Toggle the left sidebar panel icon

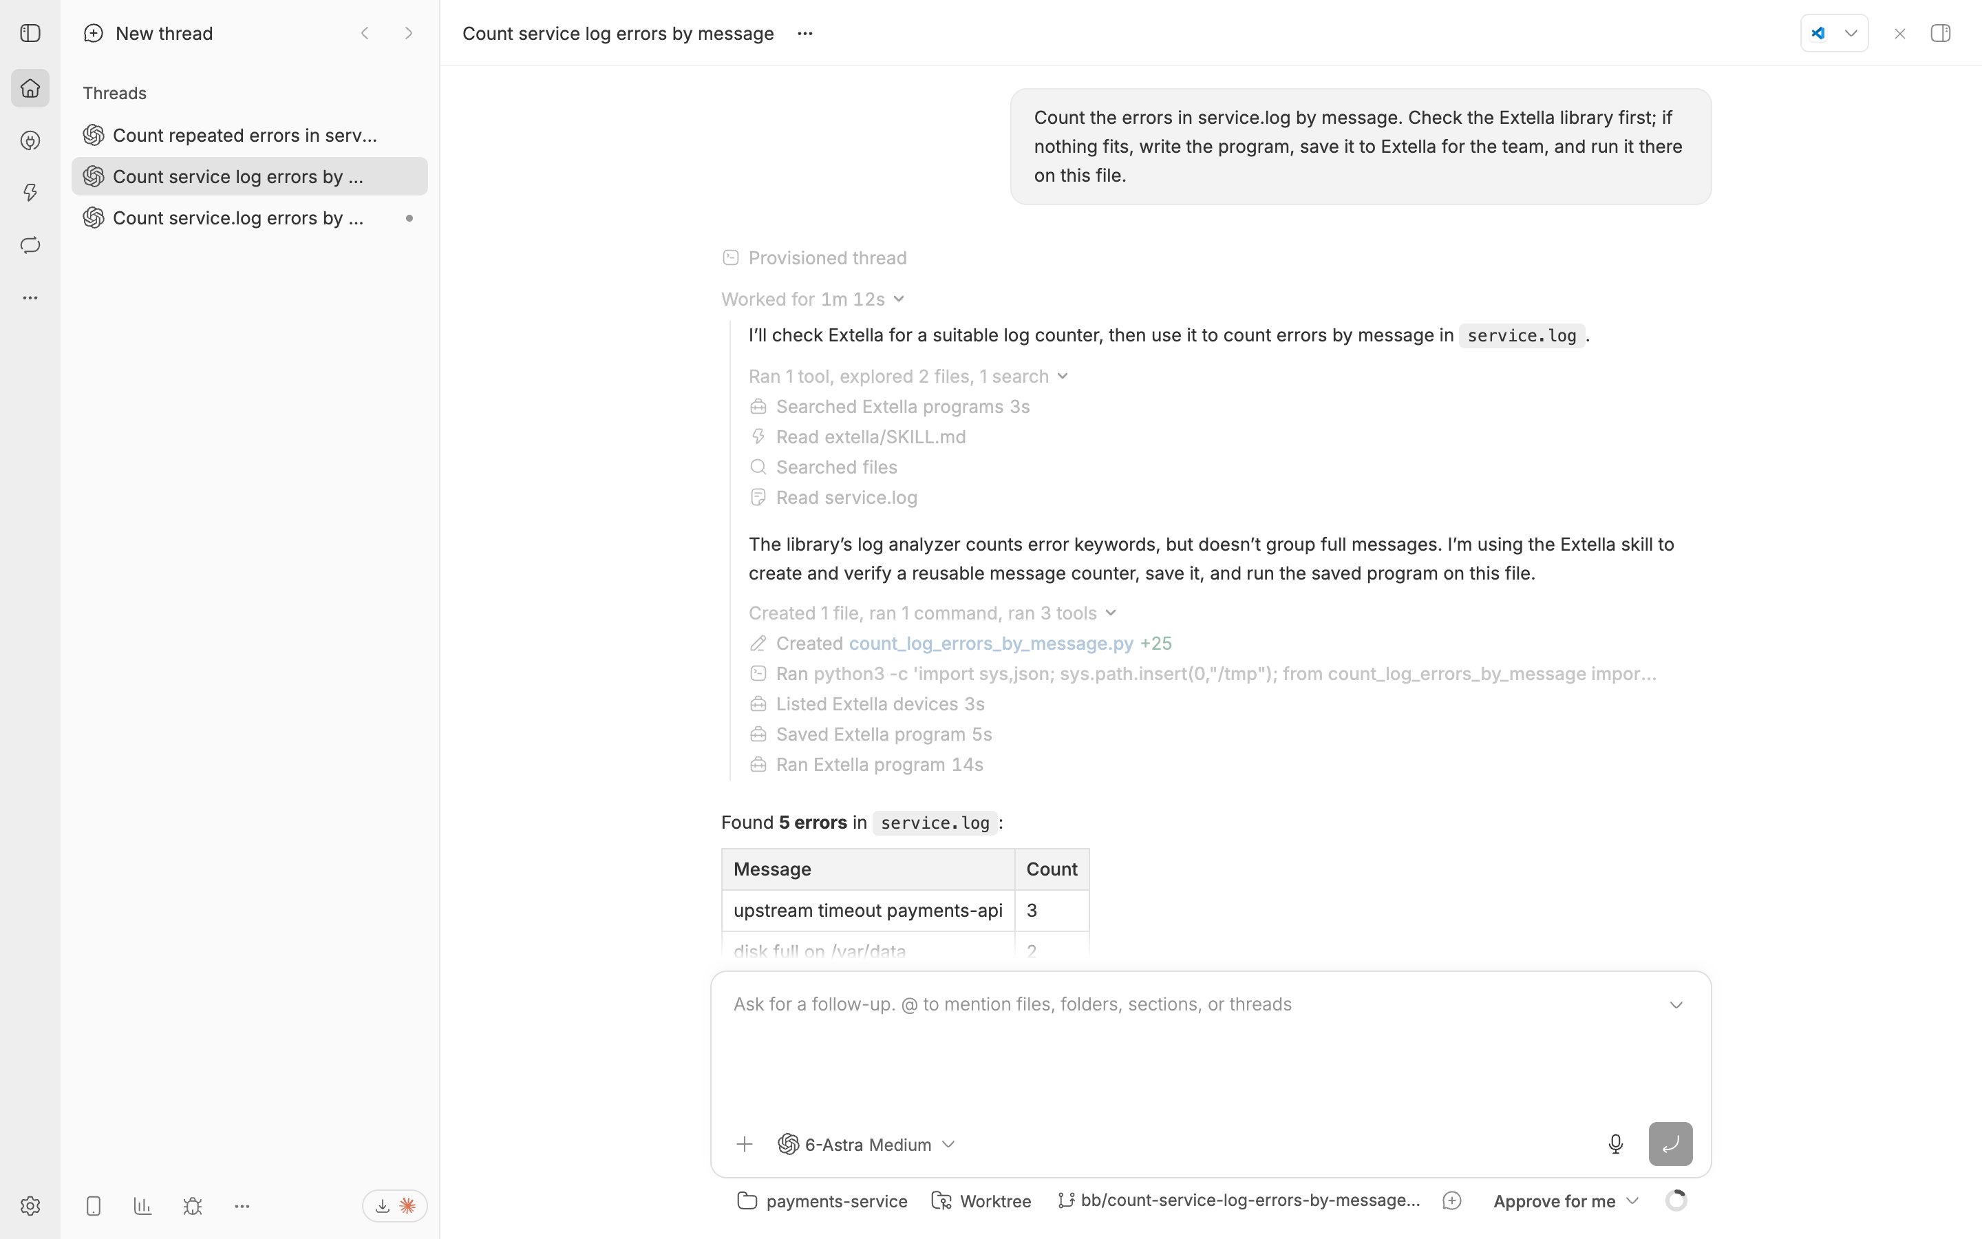30,34
